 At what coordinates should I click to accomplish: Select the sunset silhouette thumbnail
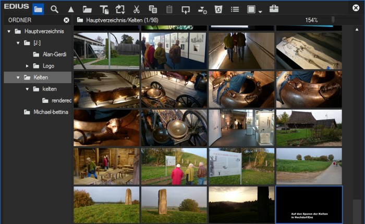[241, 205]
